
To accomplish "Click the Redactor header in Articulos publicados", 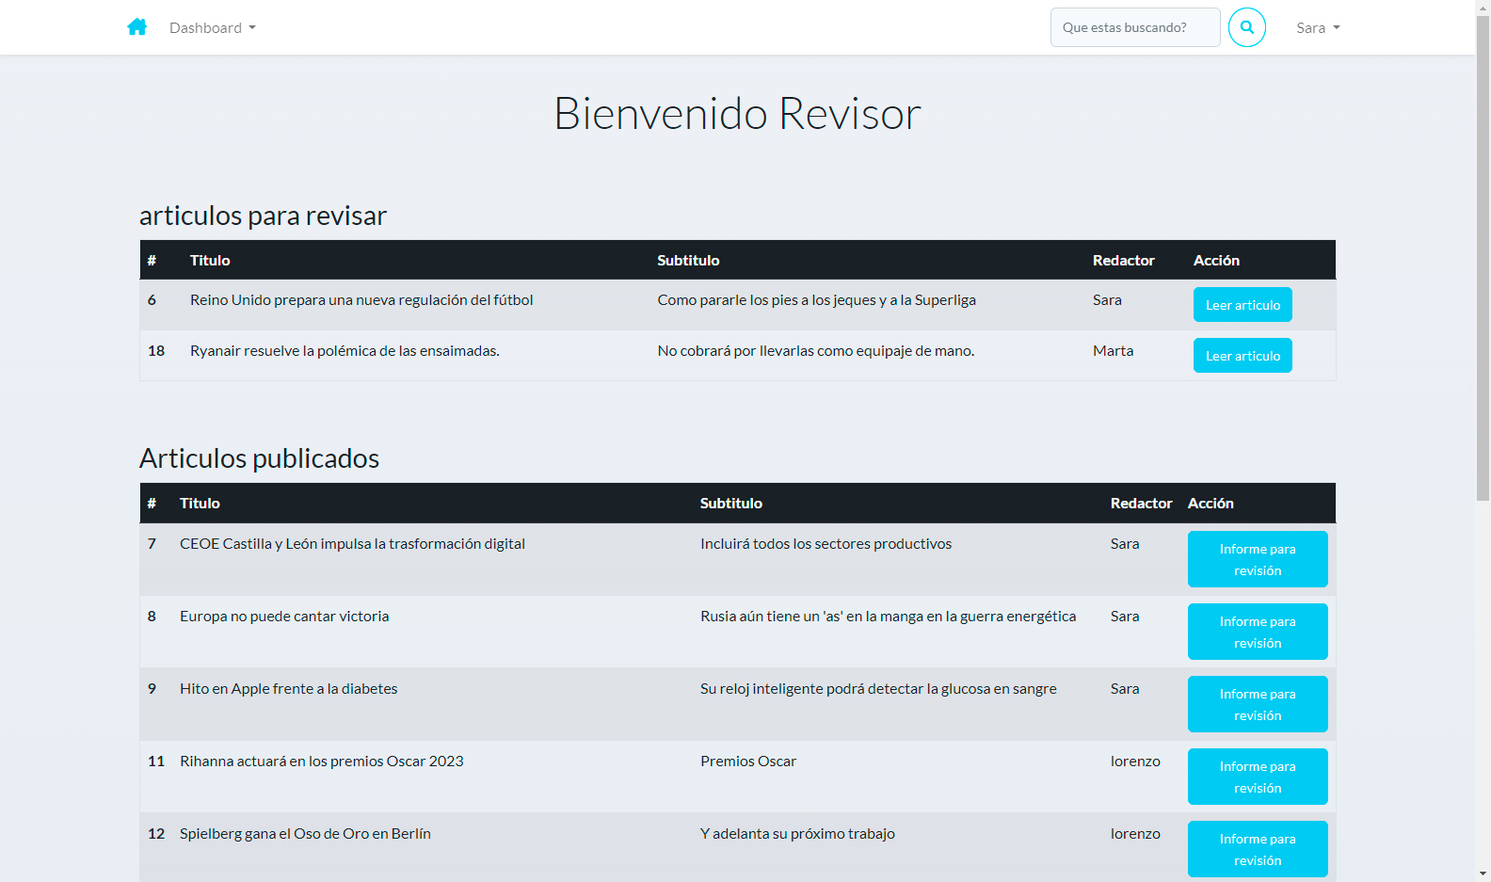I will click(1141, 504).
